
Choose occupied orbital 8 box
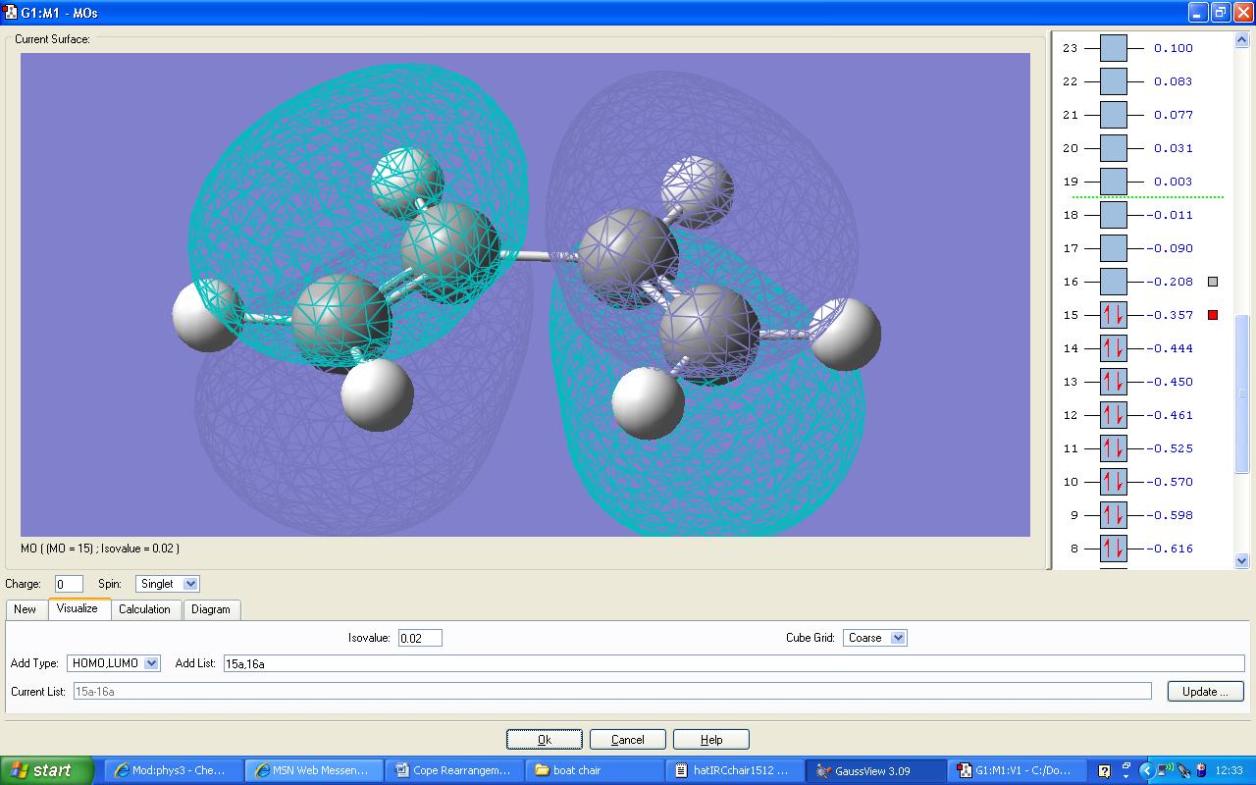[x=1114, y=549]
